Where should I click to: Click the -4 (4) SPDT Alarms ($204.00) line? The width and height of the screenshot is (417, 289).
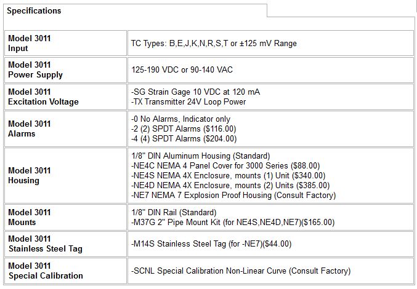coord(184,138)
